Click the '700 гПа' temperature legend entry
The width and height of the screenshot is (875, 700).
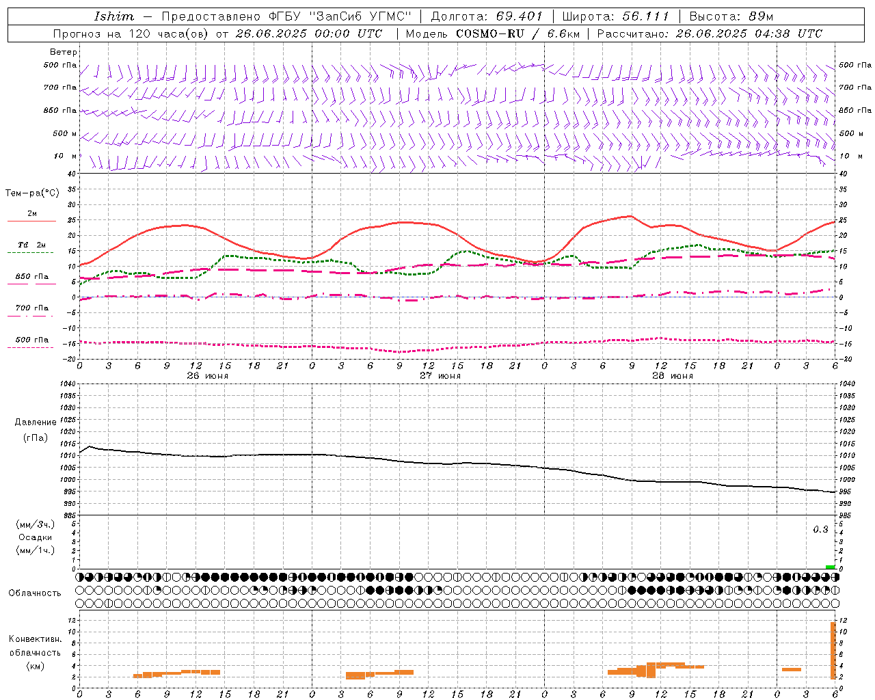31,308
